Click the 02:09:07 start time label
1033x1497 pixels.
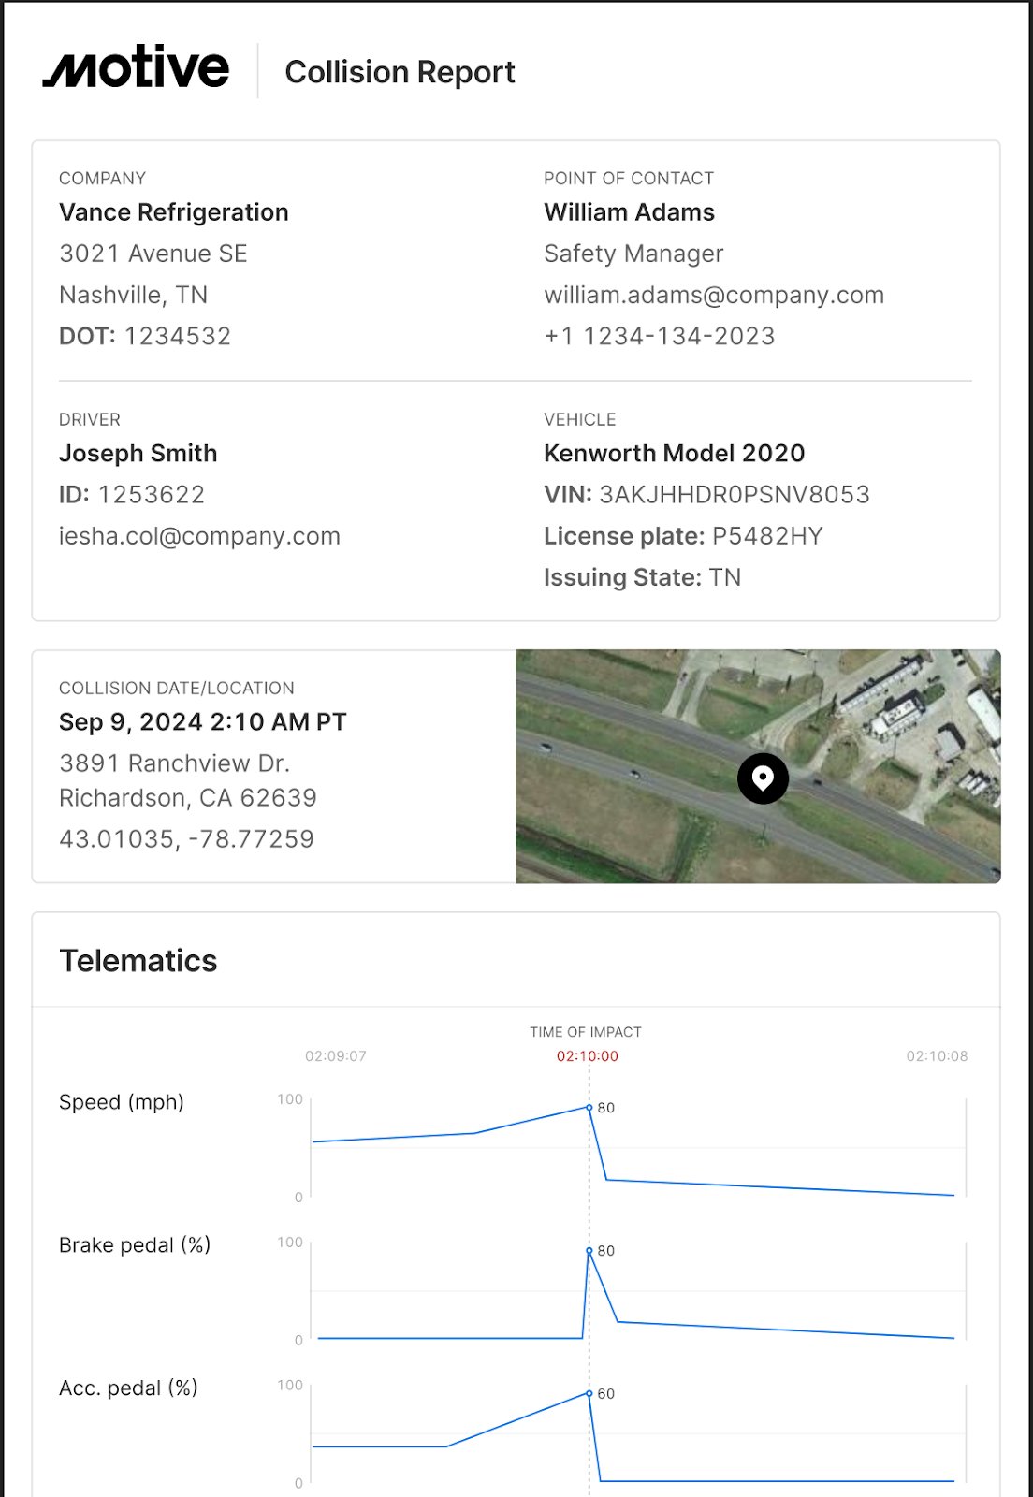pos(336,1056)
